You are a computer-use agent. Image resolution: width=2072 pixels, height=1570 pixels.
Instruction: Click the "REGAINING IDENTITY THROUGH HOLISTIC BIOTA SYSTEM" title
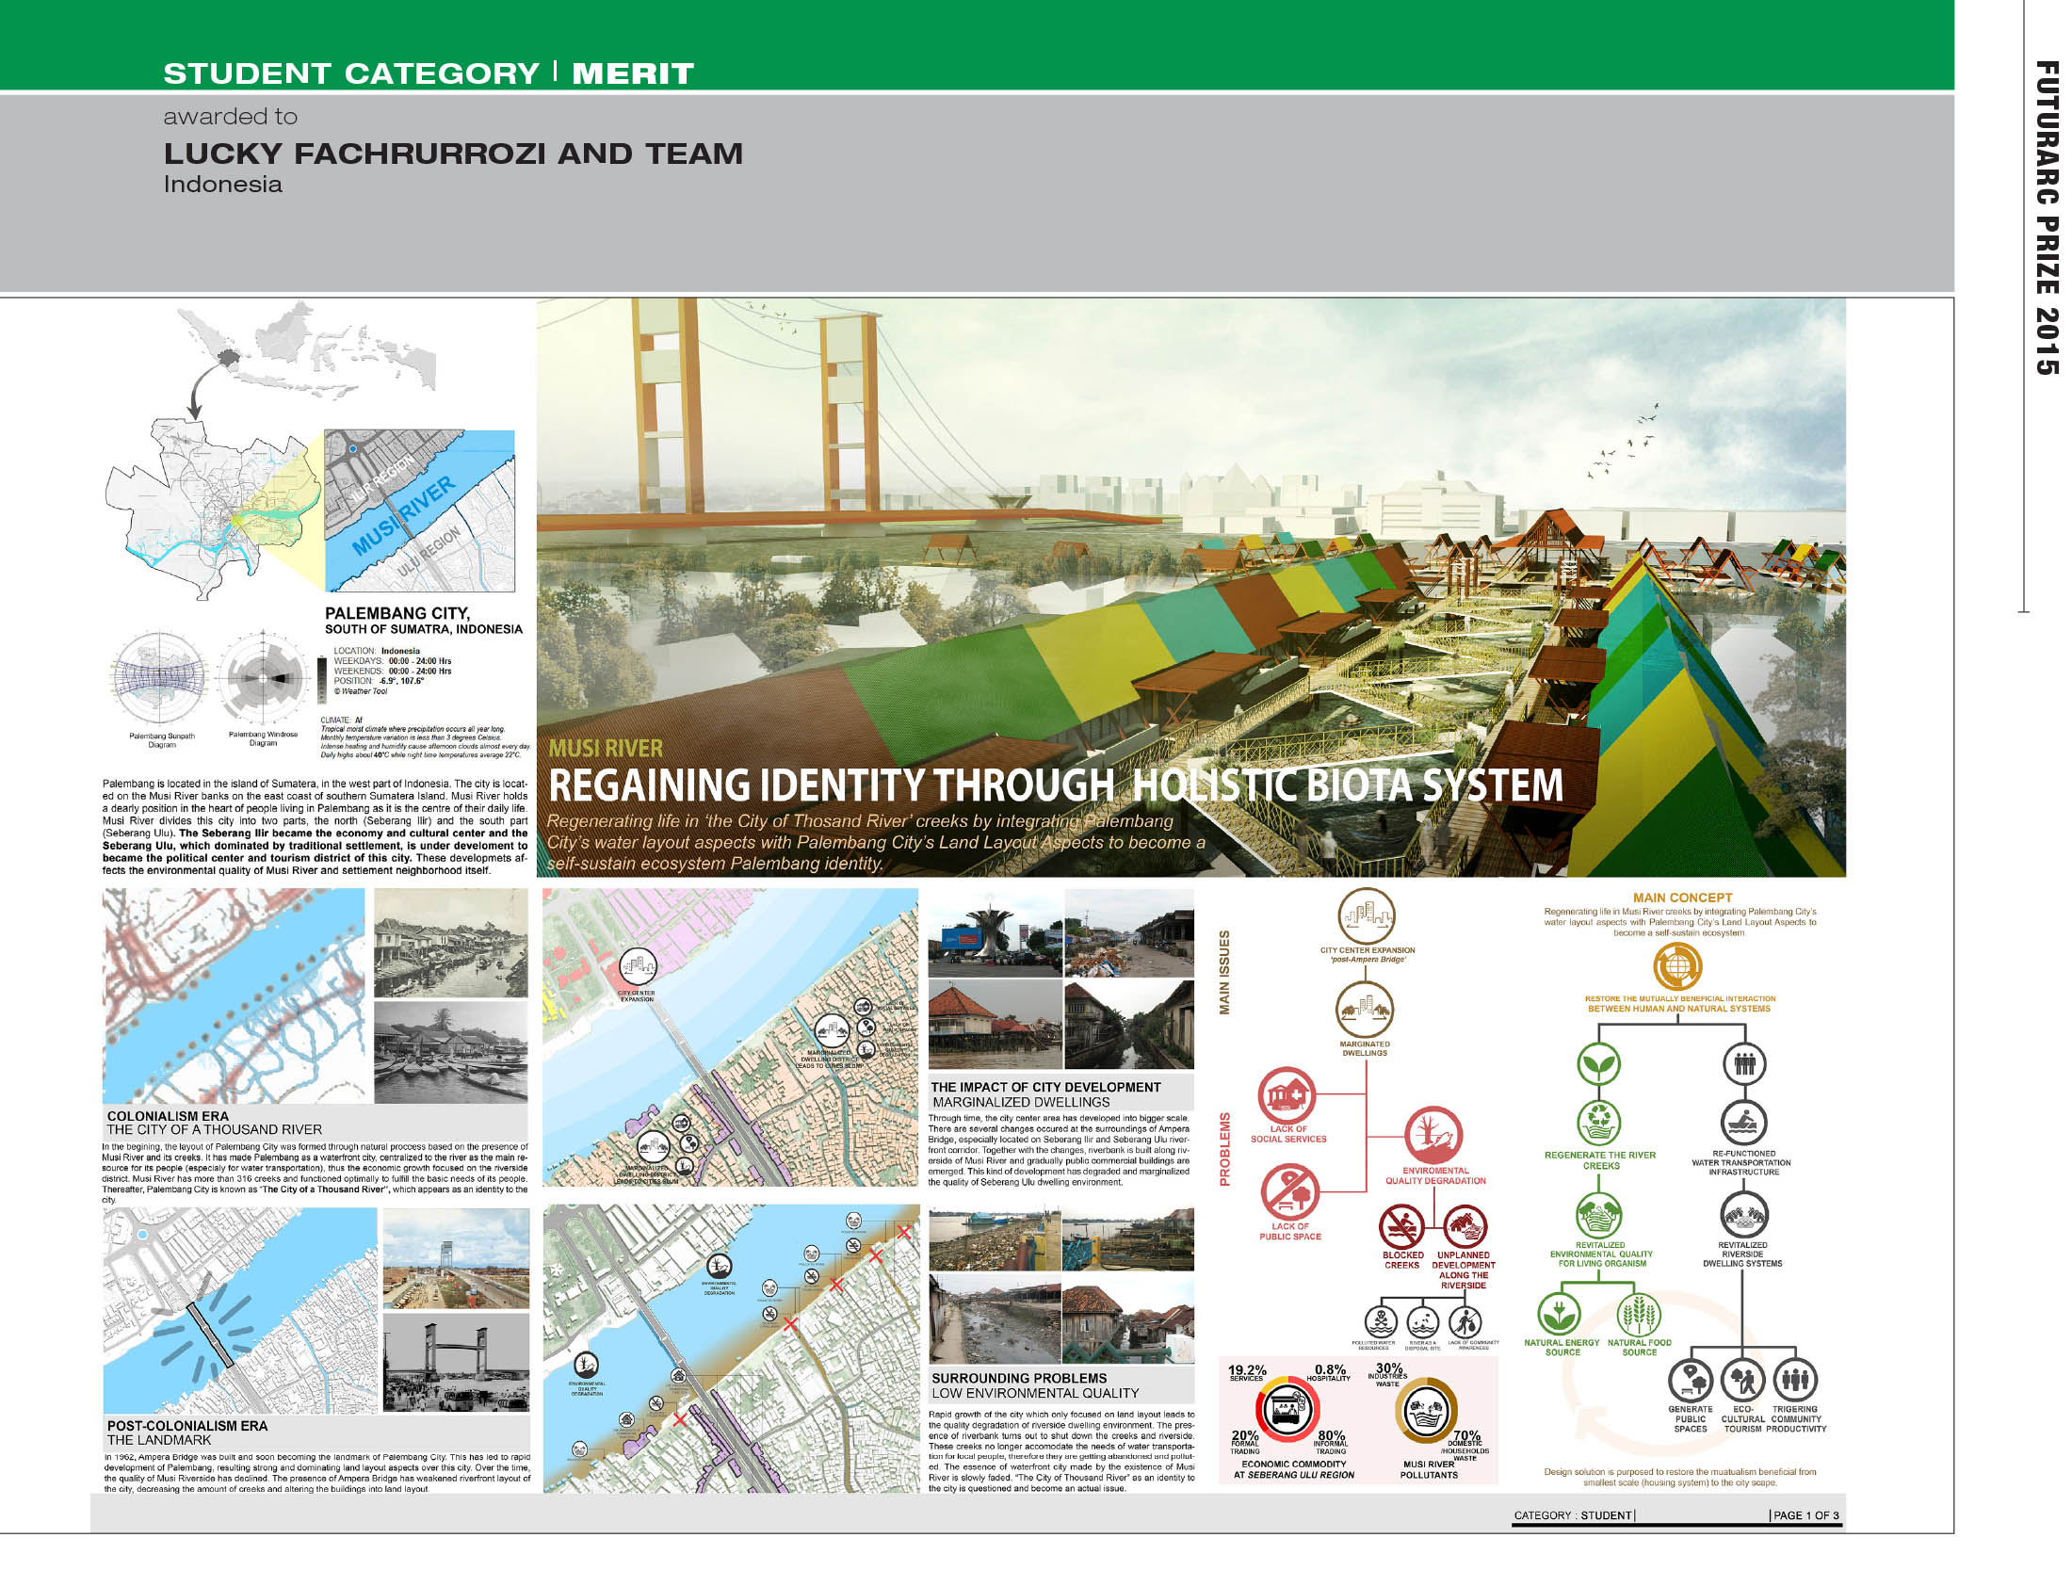pos(1056,785)
